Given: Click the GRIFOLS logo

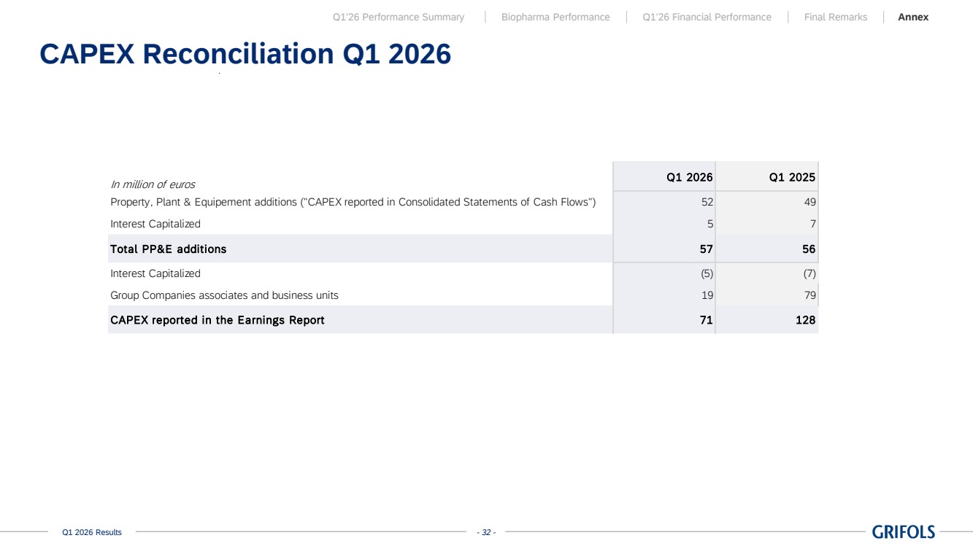Looking at the screenshot, I should pyautogui.click(x=903, y=532).
